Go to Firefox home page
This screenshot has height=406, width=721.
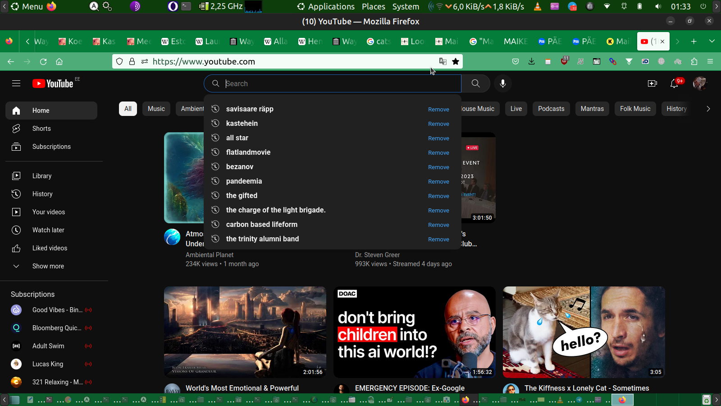click(59, 62)
